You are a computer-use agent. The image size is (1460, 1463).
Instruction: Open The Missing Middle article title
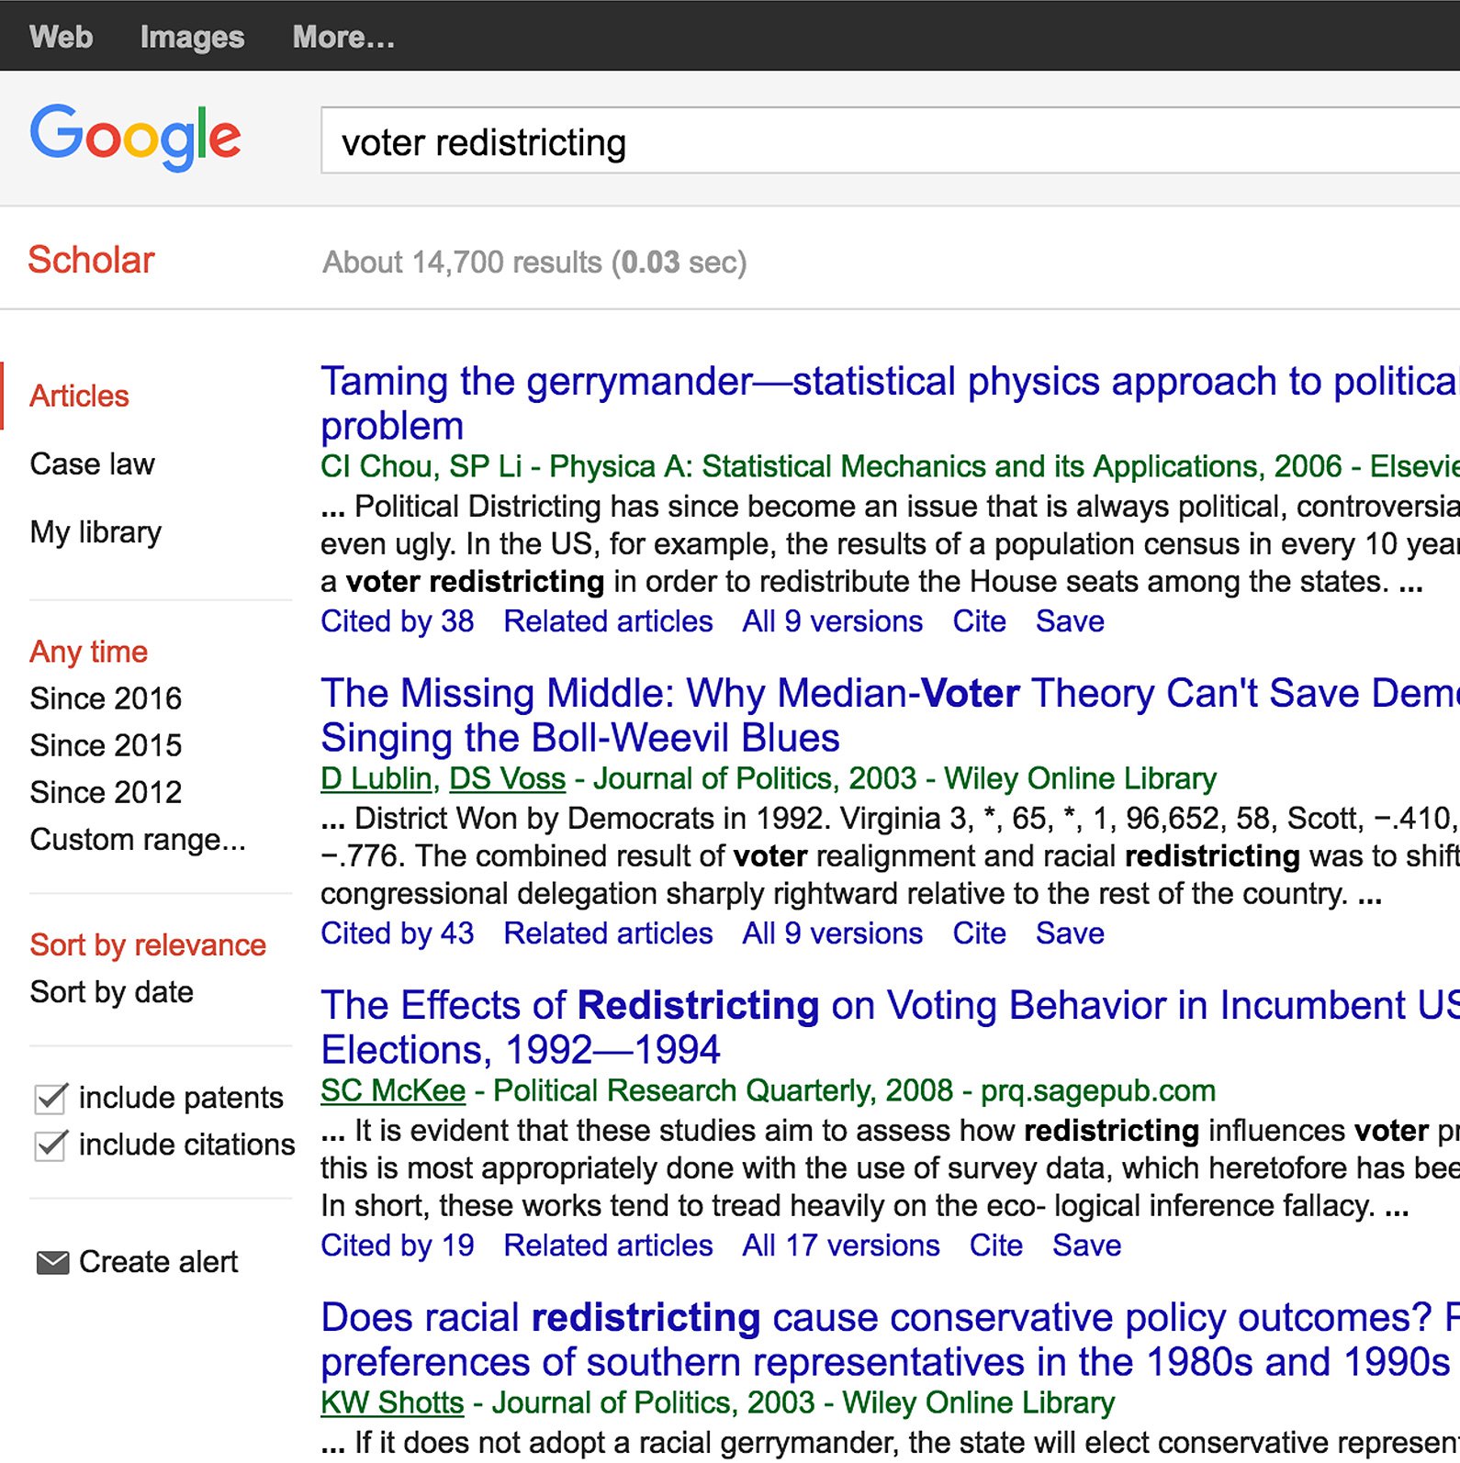(890, 715)
